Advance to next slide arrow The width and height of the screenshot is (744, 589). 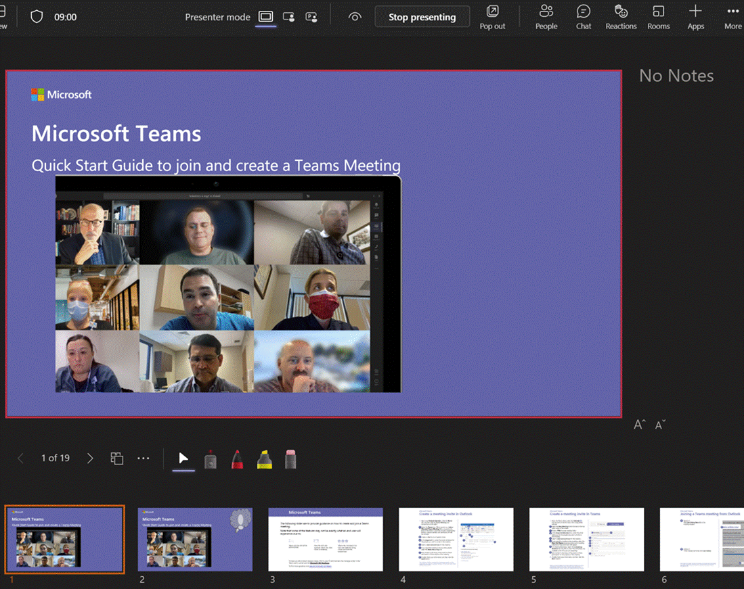click(x=90, y=458)
